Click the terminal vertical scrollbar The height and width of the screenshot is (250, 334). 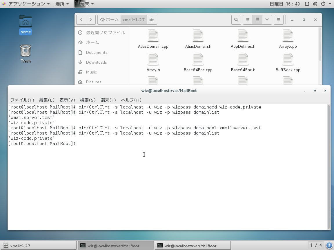(x=329, y=167)
